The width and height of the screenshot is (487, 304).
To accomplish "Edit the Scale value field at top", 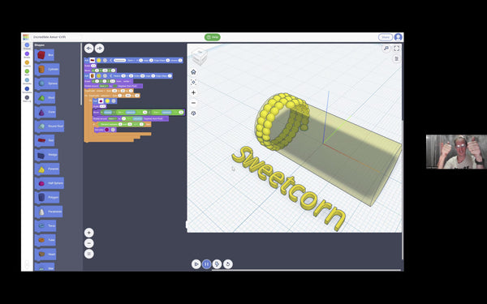I will tap(93, 66).
